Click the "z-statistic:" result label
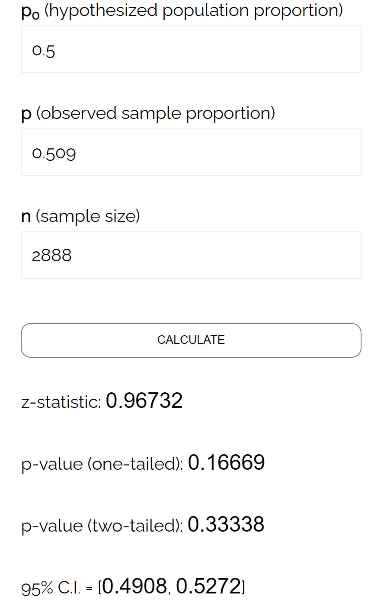Image resolution: width=371 pixels, height=606 pixels. 61,402
